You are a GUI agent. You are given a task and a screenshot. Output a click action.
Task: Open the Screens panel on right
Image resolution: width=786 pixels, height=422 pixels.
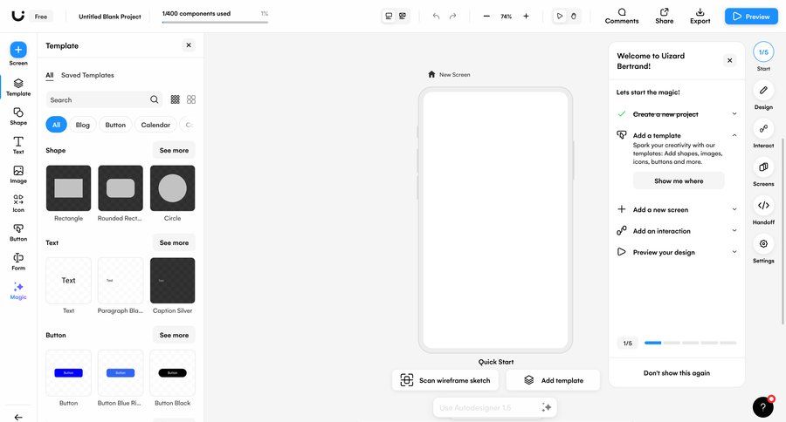763,172
